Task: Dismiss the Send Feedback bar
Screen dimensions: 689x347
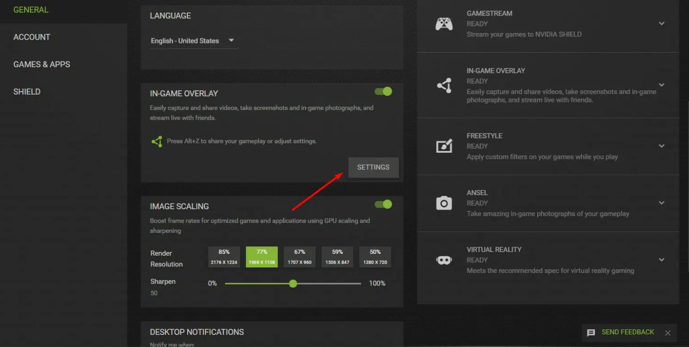Action: [668, 333]
